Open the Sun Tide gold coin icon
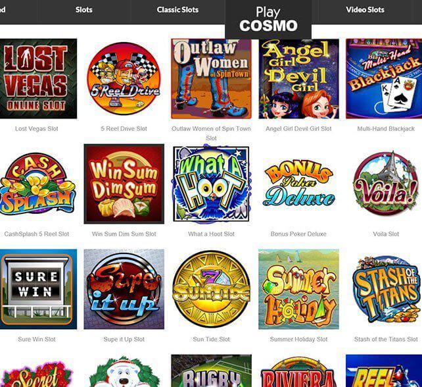The image size is (422, 387). 211,289
